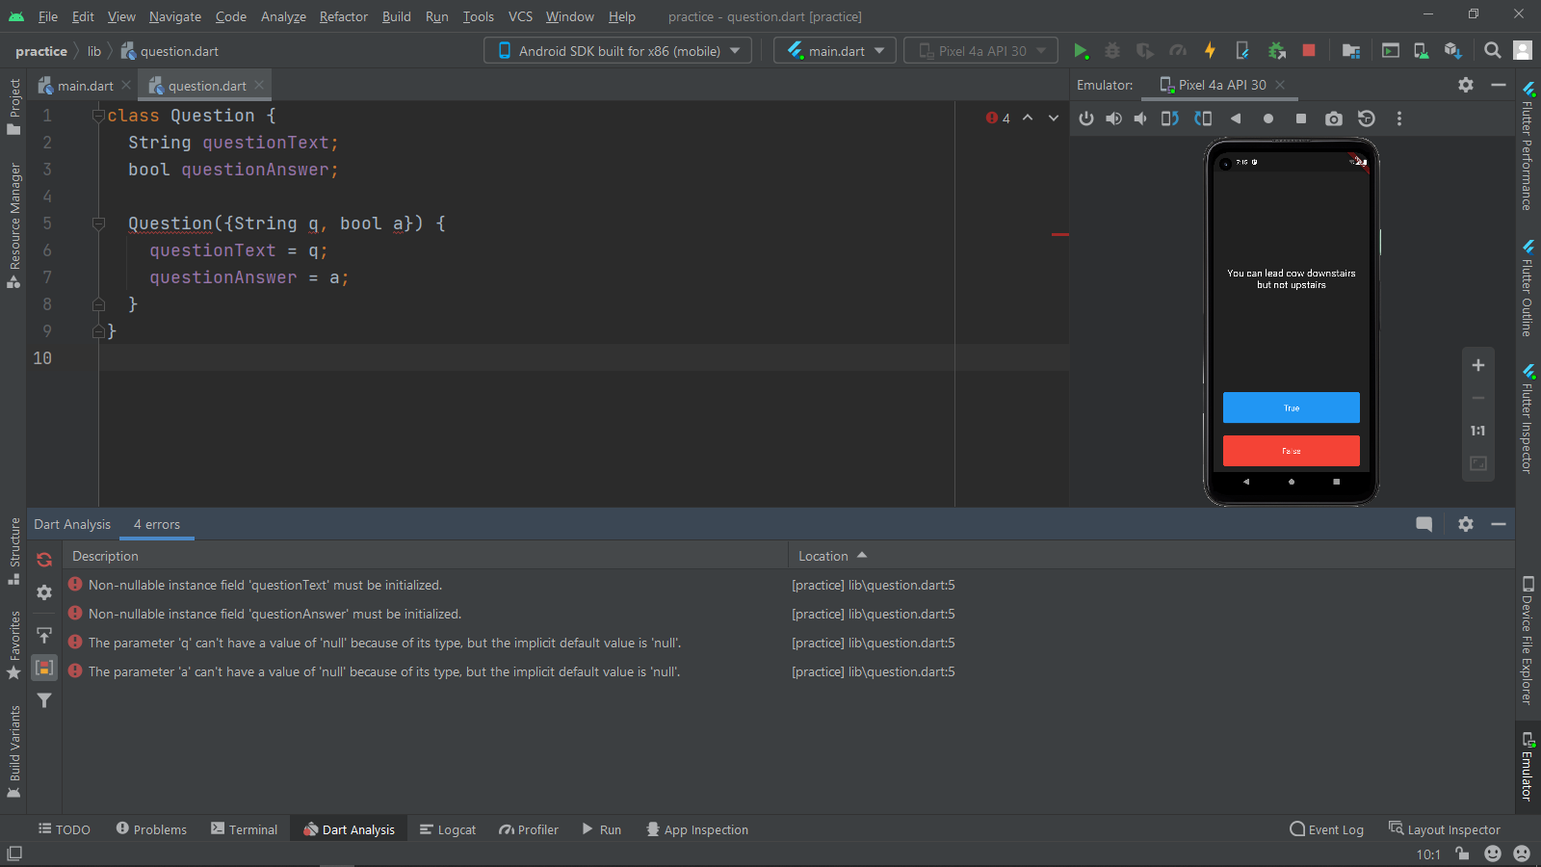The width and height of the screenshot is (1541, 867).
Task: Click emulator Overview square in emulator toolbar
Action: [x=1301, y=118]
